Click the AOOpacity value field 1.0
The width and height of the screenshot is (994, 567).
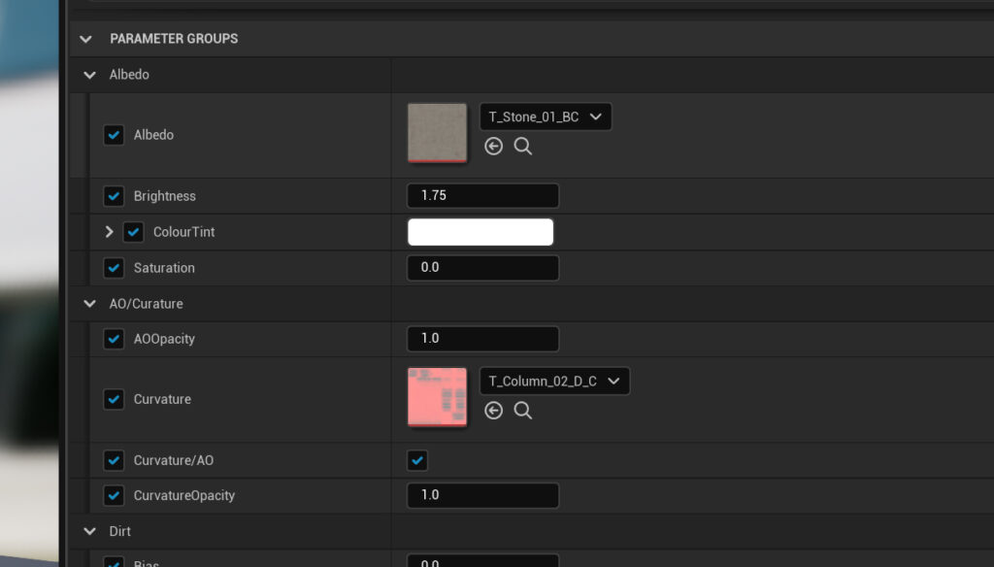point(483,339)
